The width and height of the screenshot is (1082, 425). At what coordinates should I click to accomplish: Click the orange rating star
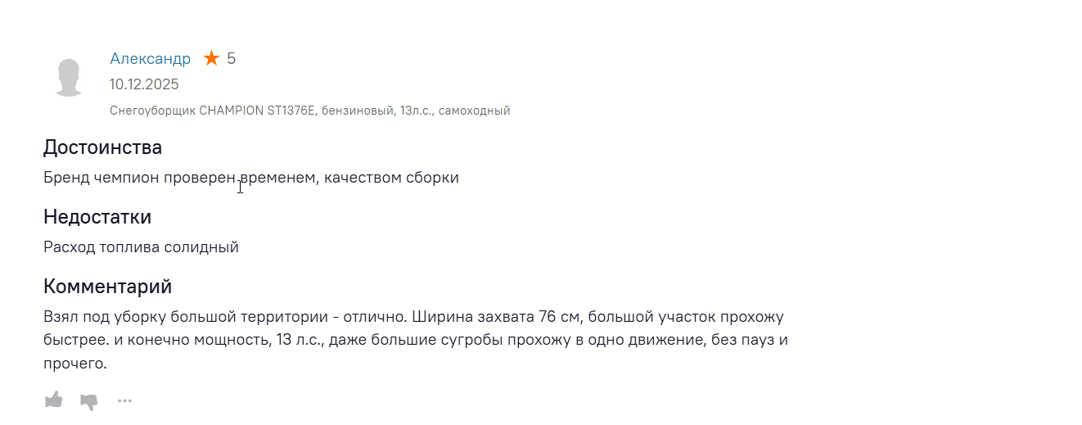point(212,58)
